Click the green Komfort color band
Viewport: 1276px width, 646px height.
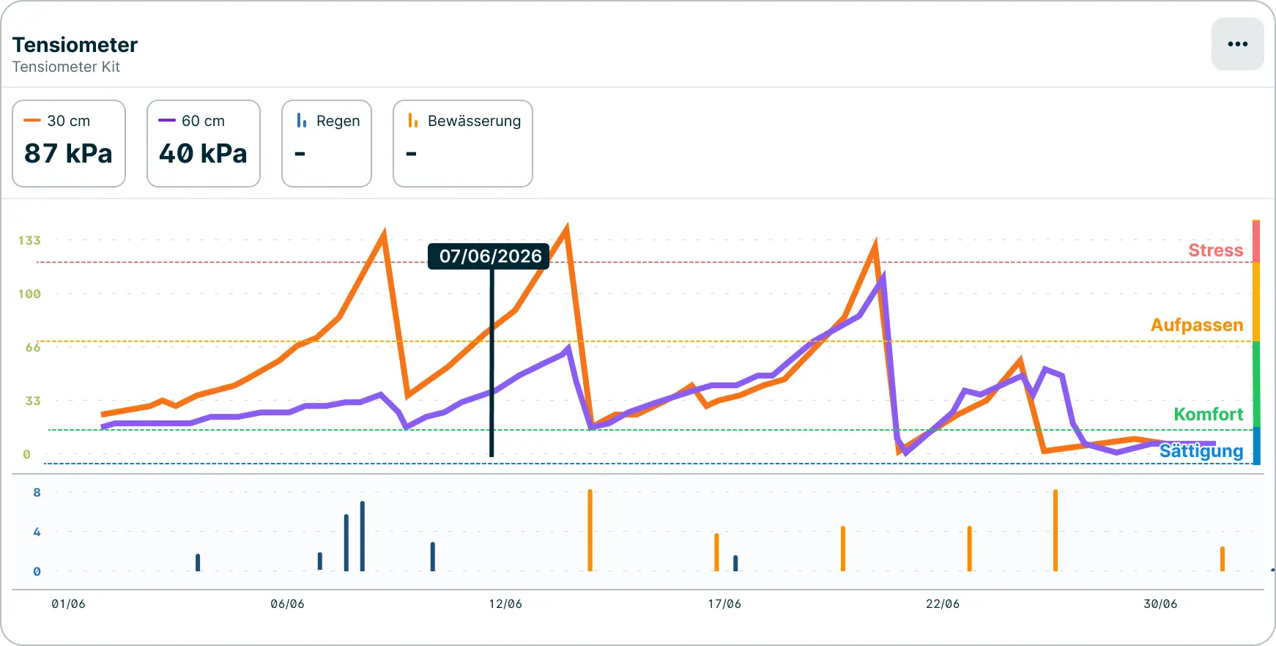[1256, 385]
